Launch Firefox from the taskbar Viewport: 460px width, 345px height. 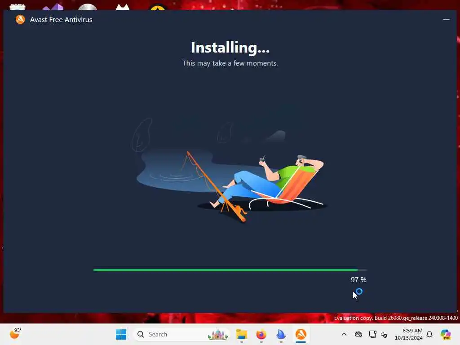[261, 334]
